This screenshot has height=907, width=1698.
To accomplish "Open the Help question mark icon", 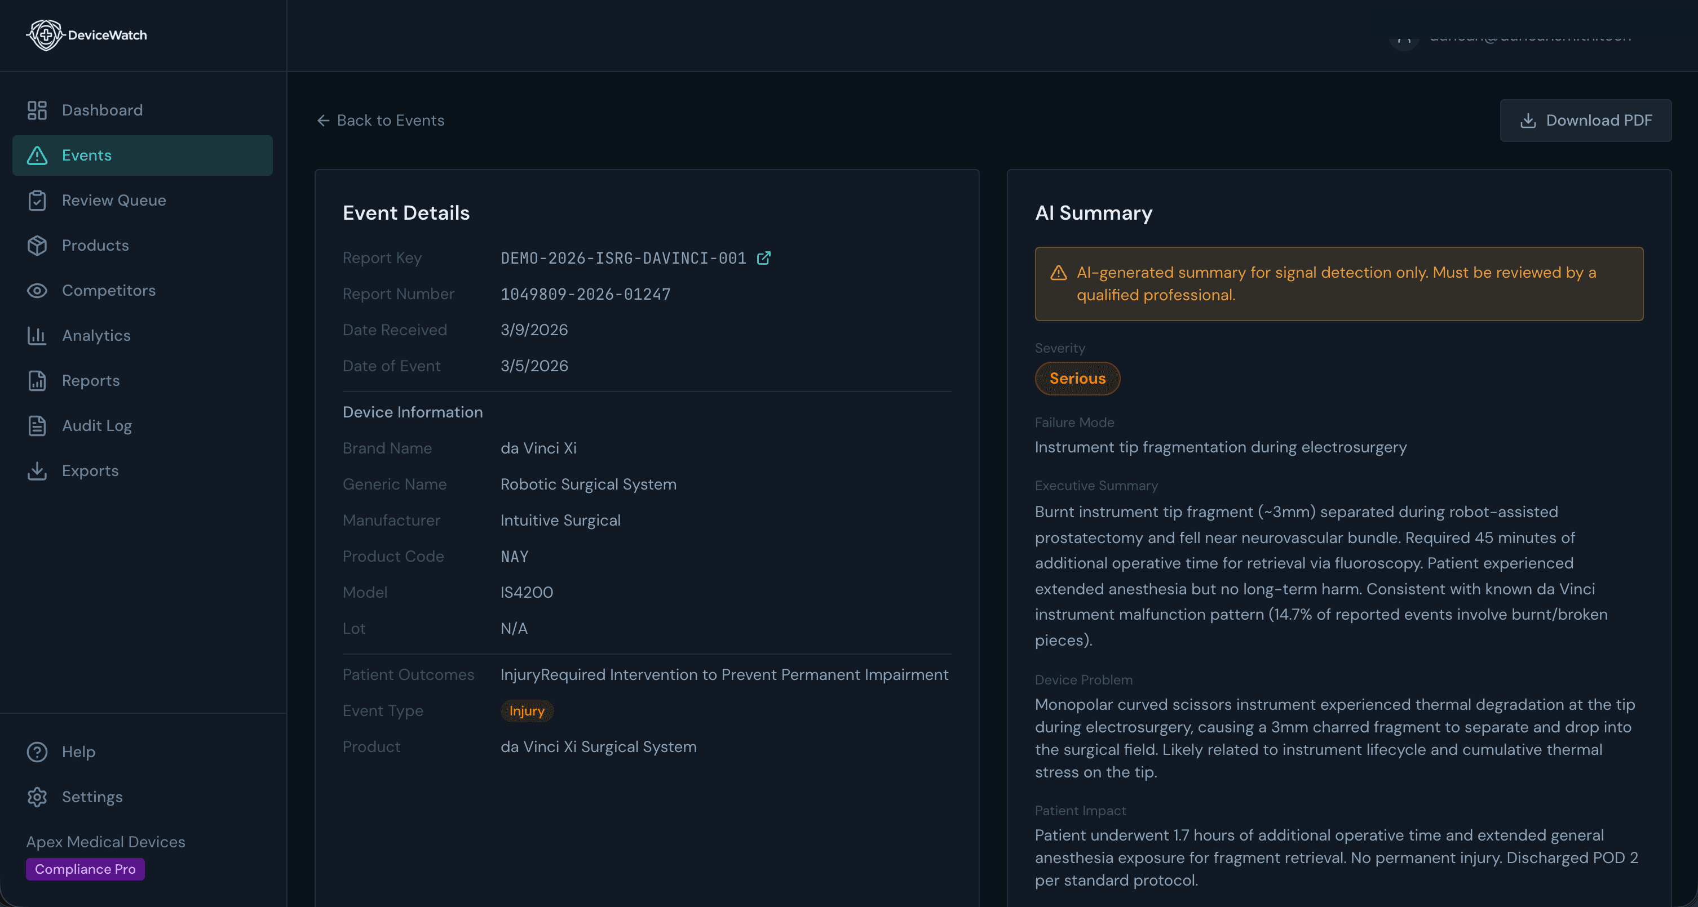I will [38, 752].
